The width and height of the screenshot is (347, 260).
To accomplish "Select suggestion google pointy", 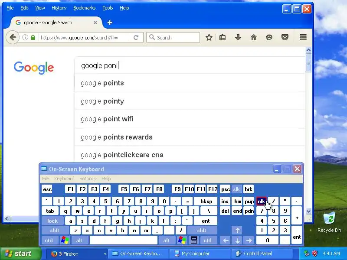I will click(x=190, y=101).
